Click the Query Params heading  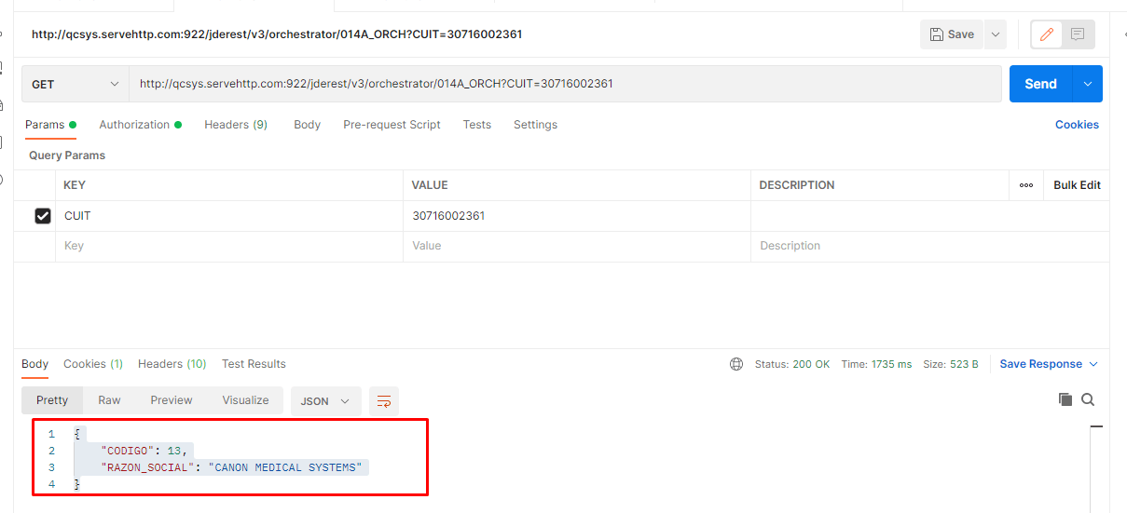[x=67, y=155]
